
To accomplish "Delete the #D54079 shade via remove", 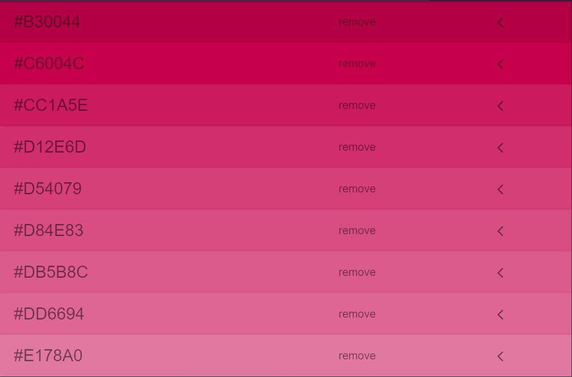I will tap(357, 189).
